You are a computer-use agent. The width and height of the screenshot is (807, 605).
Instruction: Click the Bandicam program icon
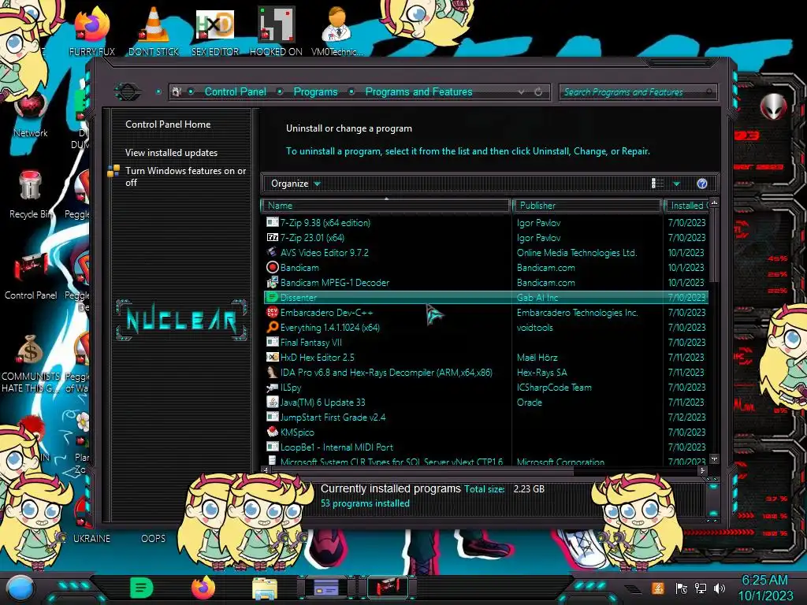pyautogui.click(x=272, y=268)
